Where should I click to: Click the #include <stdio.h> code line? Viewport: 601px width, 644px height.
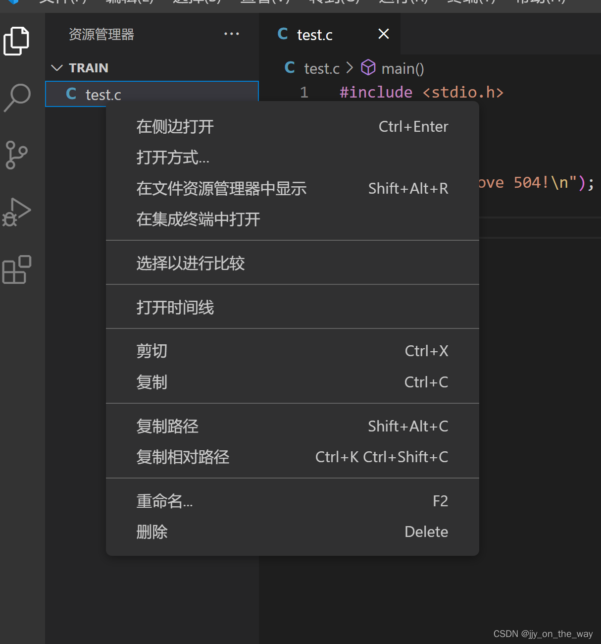click(x=421, y=93)
